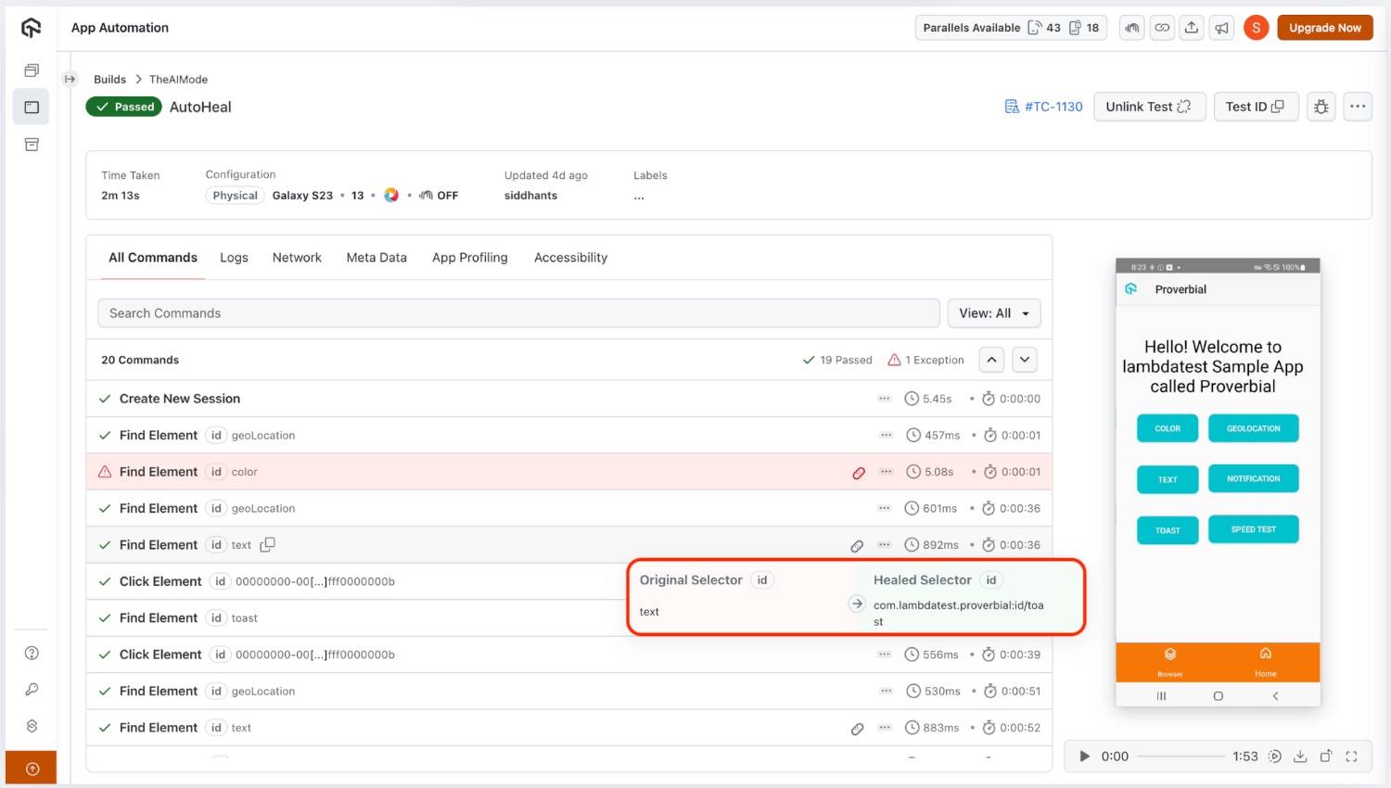
Task: Open the help question mark icon in sidebar
Action: [x=32, y=654]
